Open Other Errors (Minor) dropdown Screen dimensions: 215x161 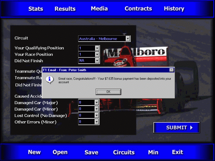pyautogui.click(x=96, y=122)
